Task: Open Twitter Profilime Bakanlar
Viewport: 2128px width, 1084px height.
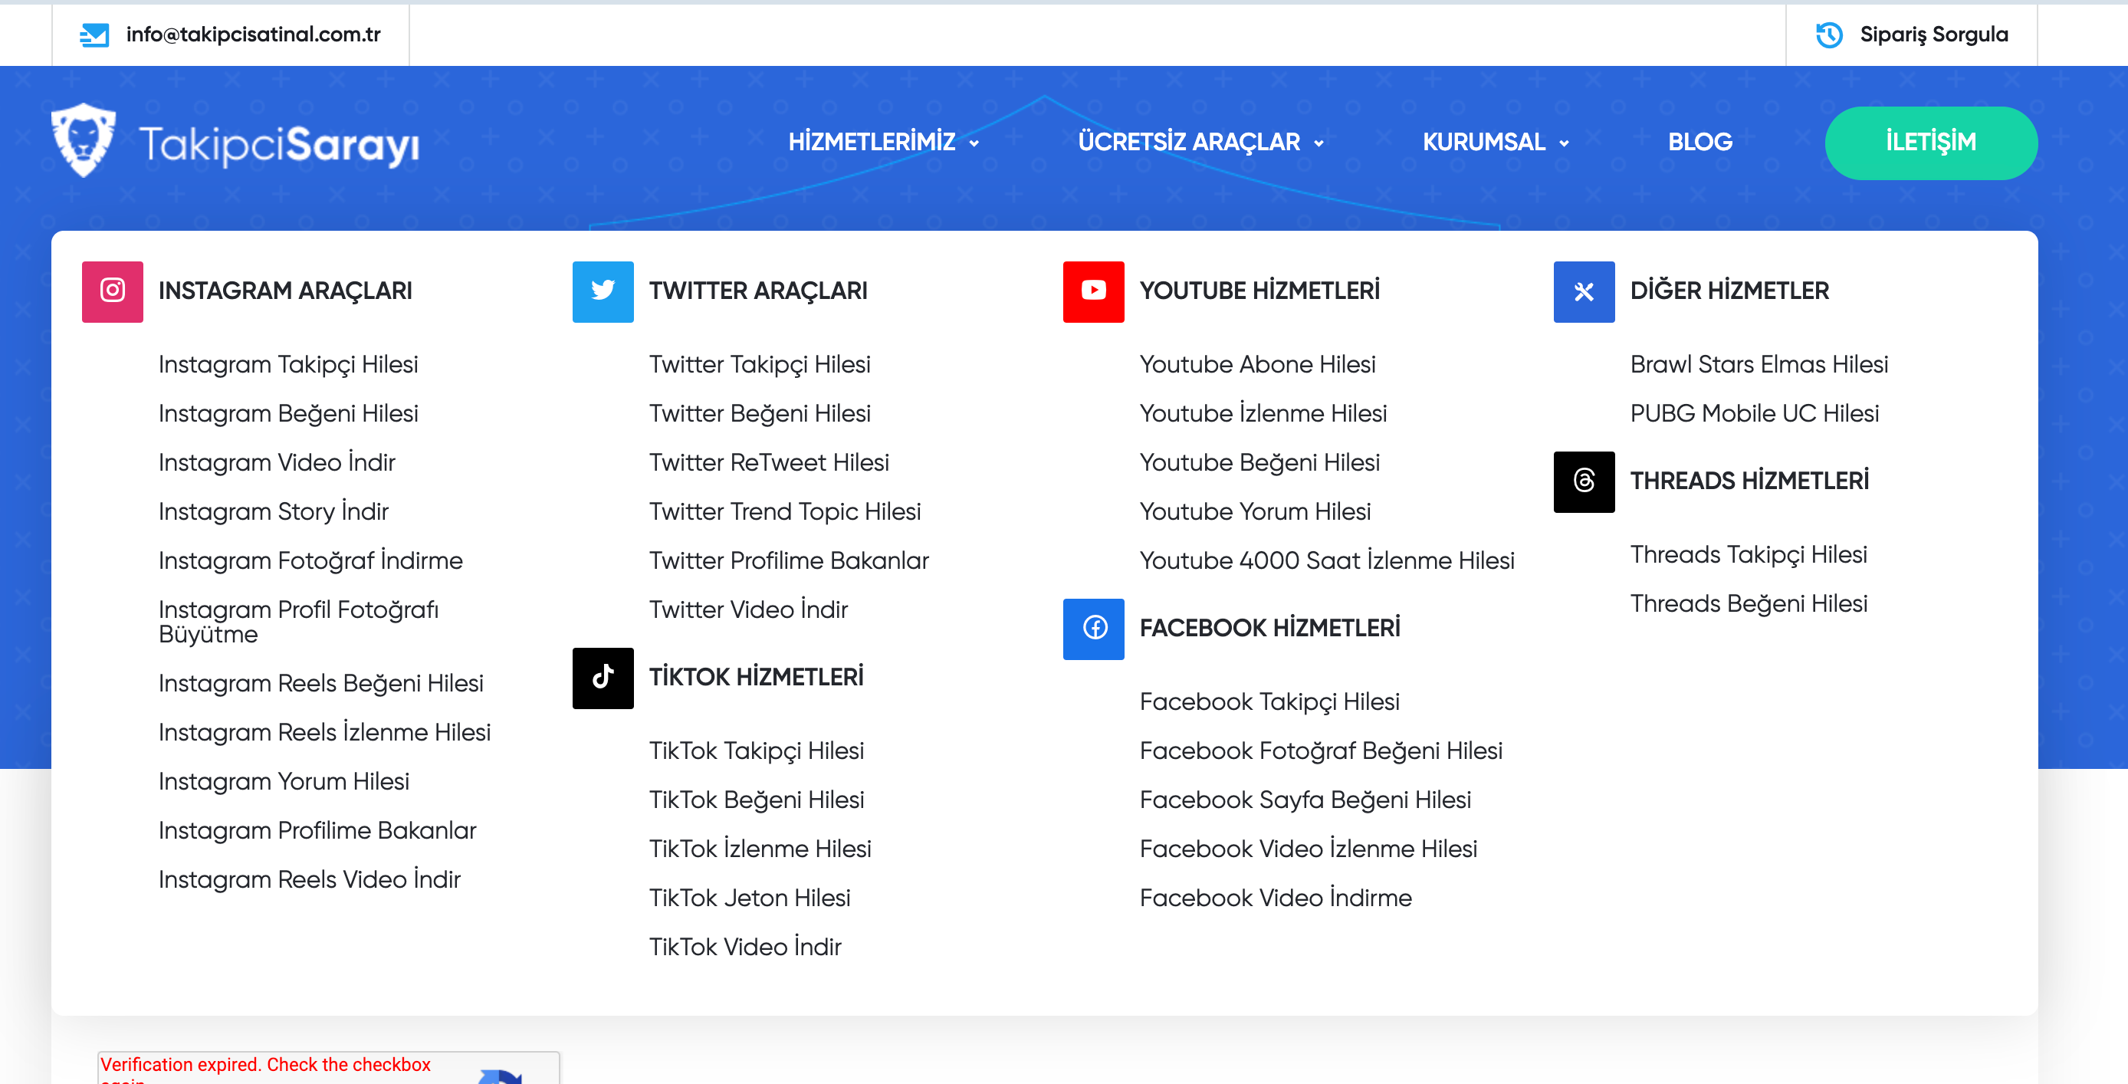Action: pos(789,560)
